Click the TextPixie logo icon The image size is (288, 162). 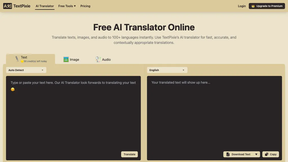8,6
